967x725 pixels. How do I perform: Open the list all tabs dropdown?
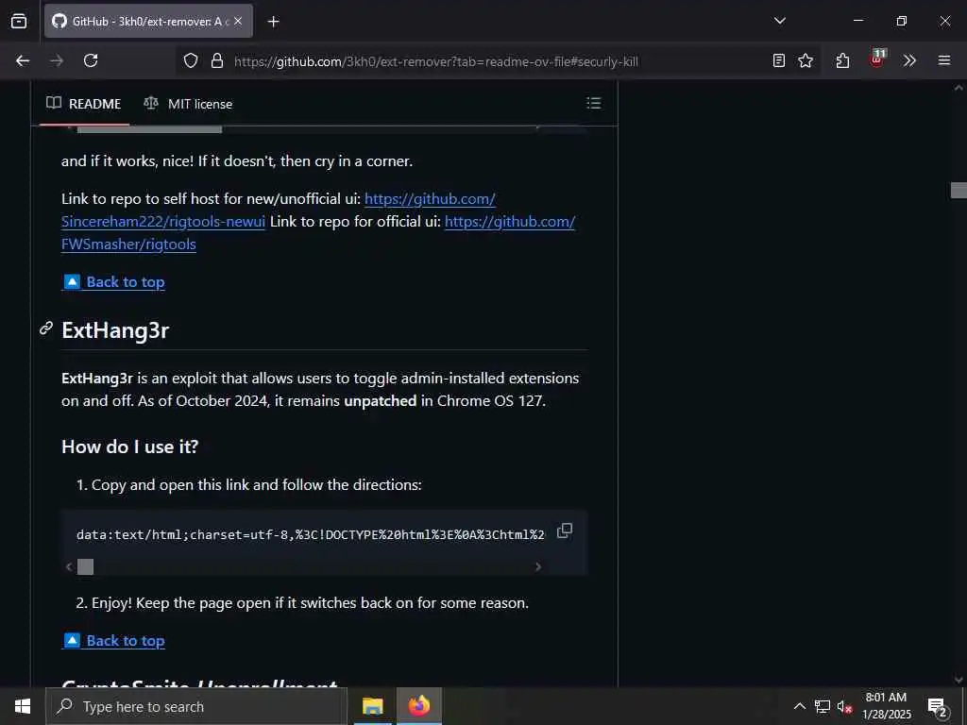pyautogui.click(x=779, y=21)
